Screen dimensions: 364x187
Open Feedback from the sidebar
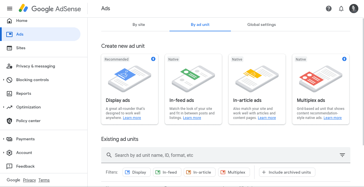click(25, 166)
